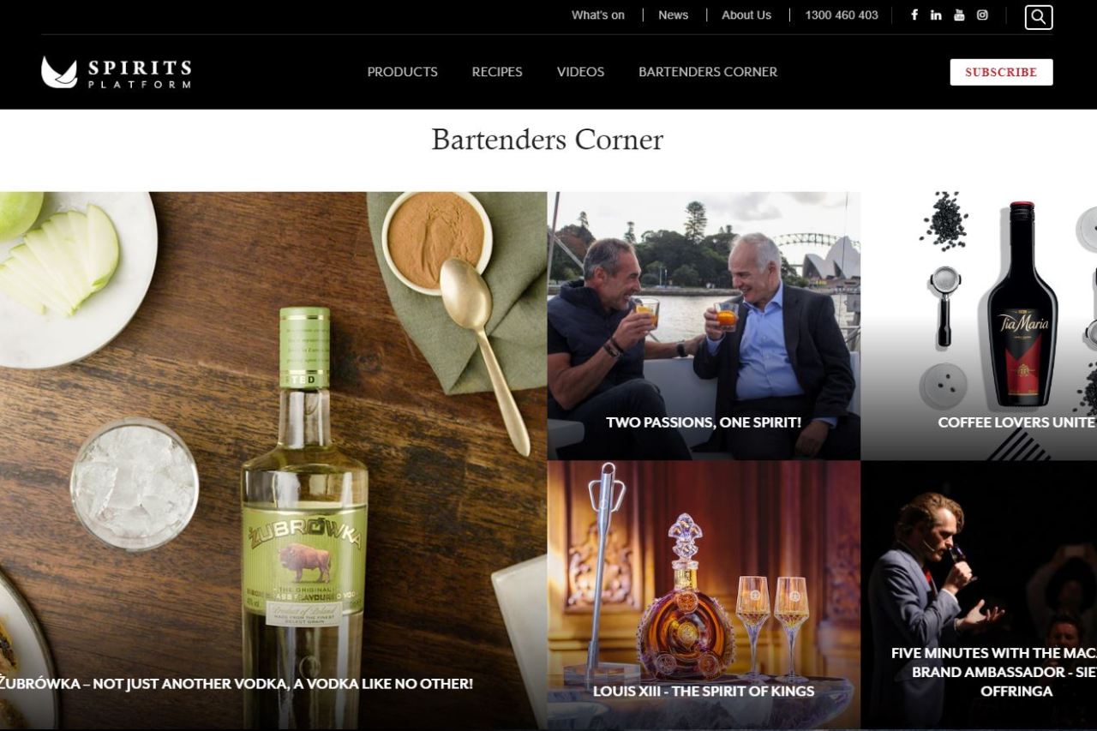Image resolution: width=1097 pixels, height=731 pixels.
Task: Open the YouTube social icon
Action: [959, 15]
